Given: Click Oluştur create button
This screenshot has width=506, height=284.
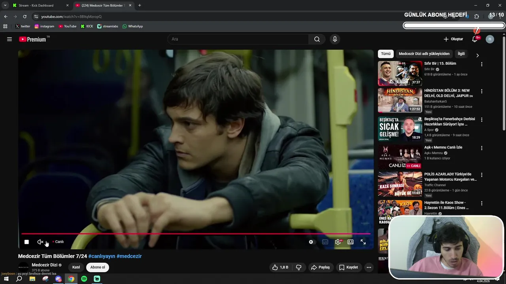Looking at the screenshot, I should point(453,39).
